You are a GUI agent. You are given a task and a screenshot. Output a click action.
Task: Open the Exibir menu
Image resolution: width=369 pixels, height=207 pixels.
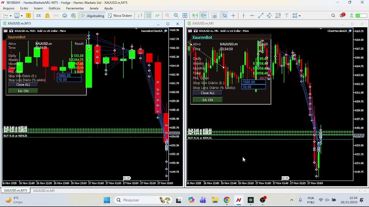24,8
